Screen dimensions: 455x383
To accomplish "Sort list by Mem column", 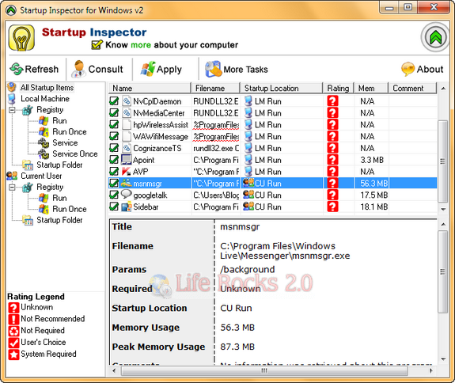I will (x=371, y=88).
